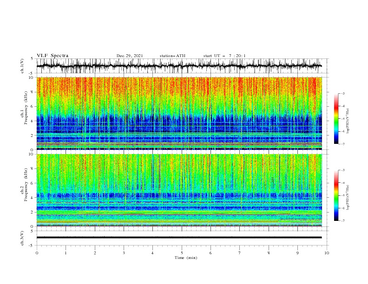Click tick label "2" on time axis
The height and width of the screenshot is (284, 368).
(95, 253)
